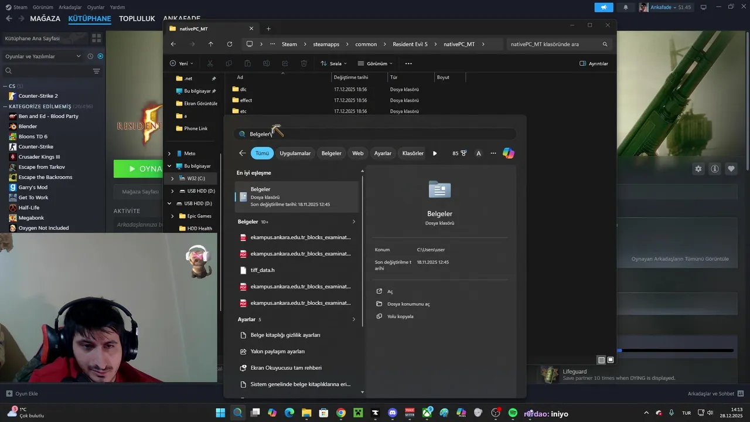
Task: Open Steam Görünüm menu
Action: (x=43, y=7)
